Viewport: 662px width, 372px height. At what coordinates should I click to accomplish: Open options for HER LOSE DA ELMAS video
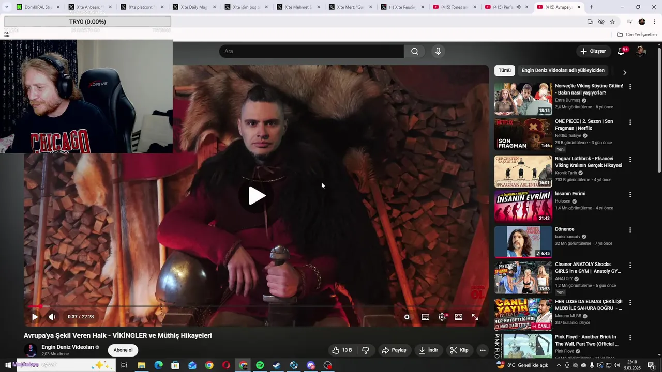click(630, 302)
